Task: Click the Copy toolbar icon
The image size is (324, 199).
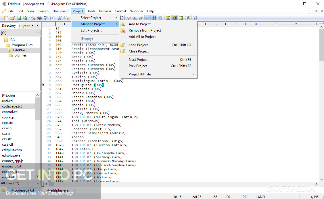Action: [66, 18]
